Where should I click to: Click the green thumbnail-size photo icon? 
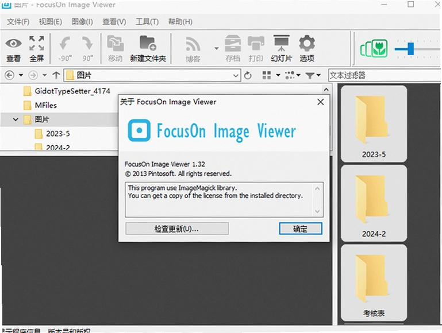coord(374,48)
